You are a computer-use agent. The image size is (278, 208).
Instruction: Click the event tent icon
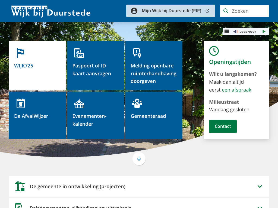point(79,103)
